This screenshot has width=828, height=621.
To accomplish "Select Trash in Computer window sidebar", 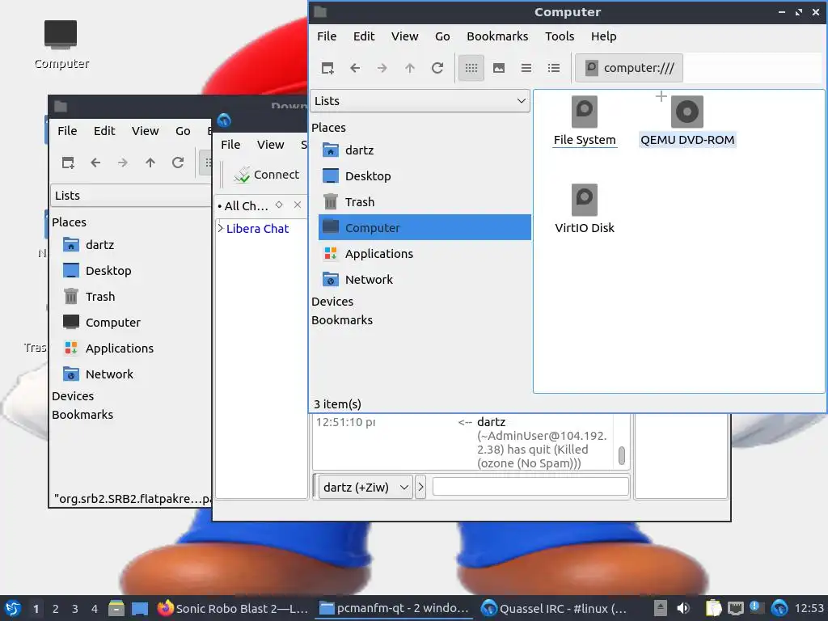I will pyautogui.click(x=425, y=202).
